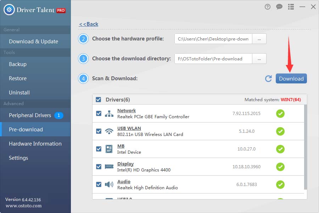
Task: Toggle the Drivers(6) select-all checkbox
Action: pos(99,100)
